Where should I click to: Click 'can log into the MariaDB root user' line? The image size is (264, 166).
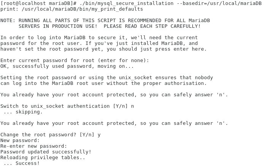(x=103, y=83)
